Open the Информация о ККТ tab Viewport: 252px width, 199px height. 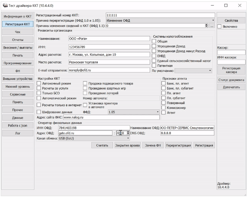[17, 17]
